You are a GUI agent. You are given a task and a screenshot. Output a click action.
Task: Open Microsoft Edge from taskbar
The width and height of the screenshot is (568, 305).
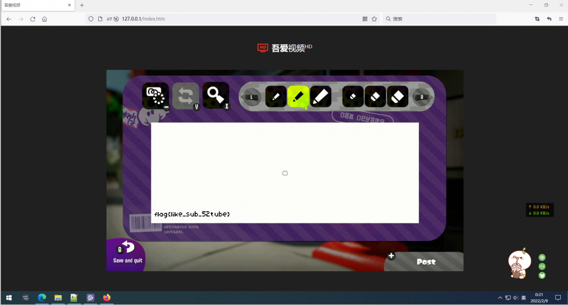click(42, 298)
